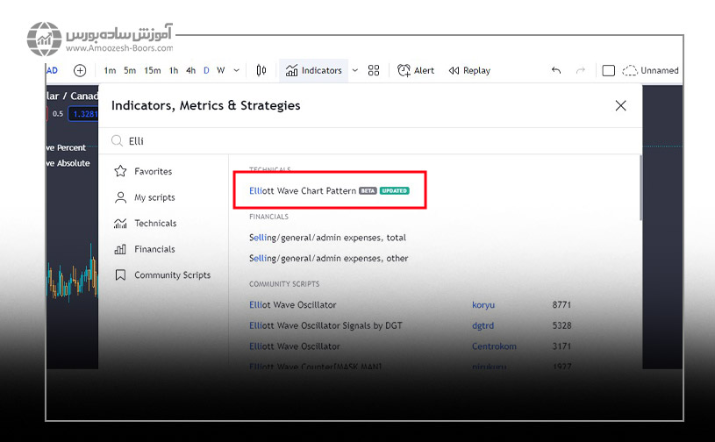This screenshot has width=715, height=442.
Task: Open the Unnamed cloud layout menu
Action: click(x=650, y=70)
